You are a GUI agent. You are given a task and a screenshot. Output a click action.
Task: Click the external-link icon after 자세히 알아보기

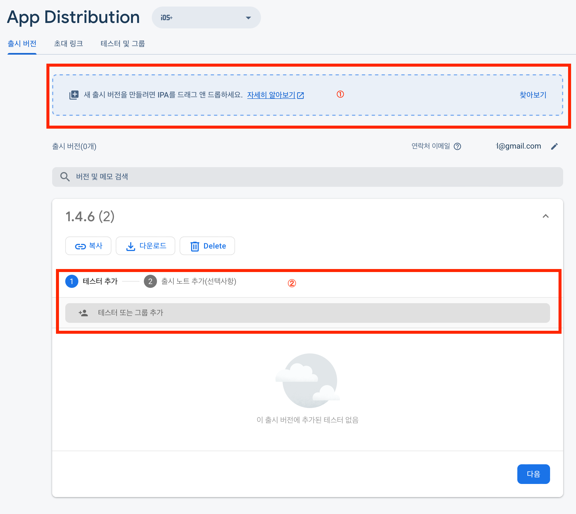[301, 96]
